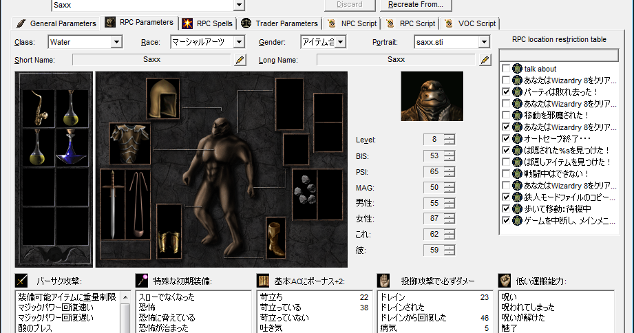Check the '戦闘中はできない！' checkbox

pos(506,174)
